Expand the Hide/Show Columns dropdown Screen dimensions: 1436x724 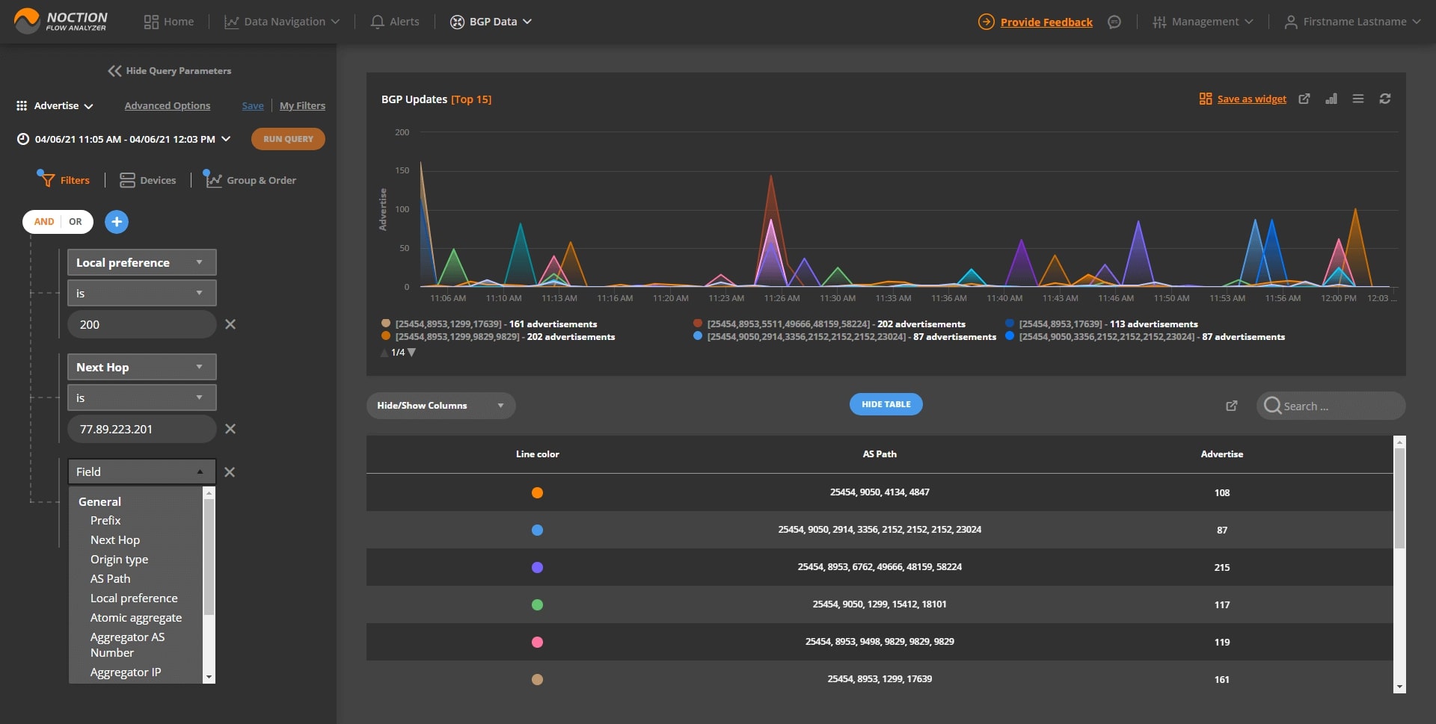pyautogui.click(x=501, y=406)
